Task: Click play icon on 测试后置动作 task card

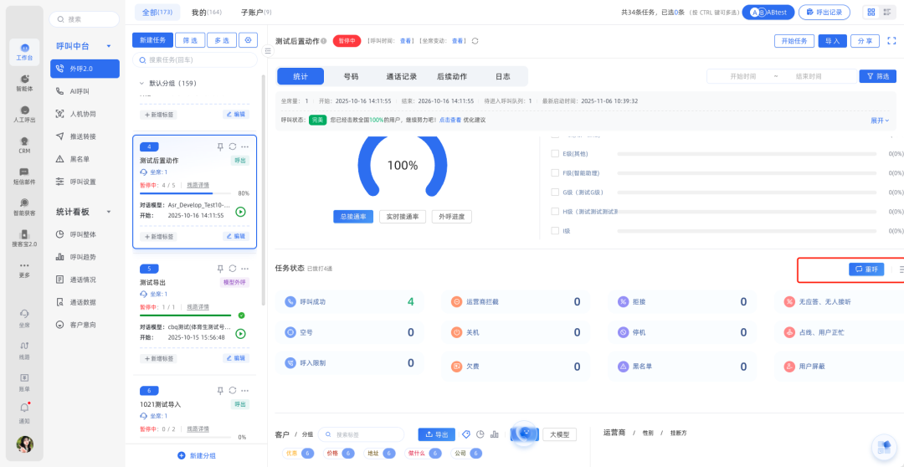Action: point(240,212)
